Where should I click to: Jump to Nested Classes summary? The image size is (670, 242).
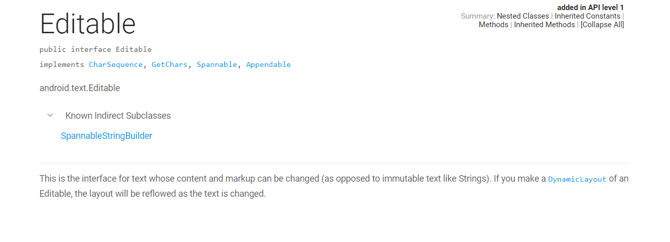click(x=523, y=16)
